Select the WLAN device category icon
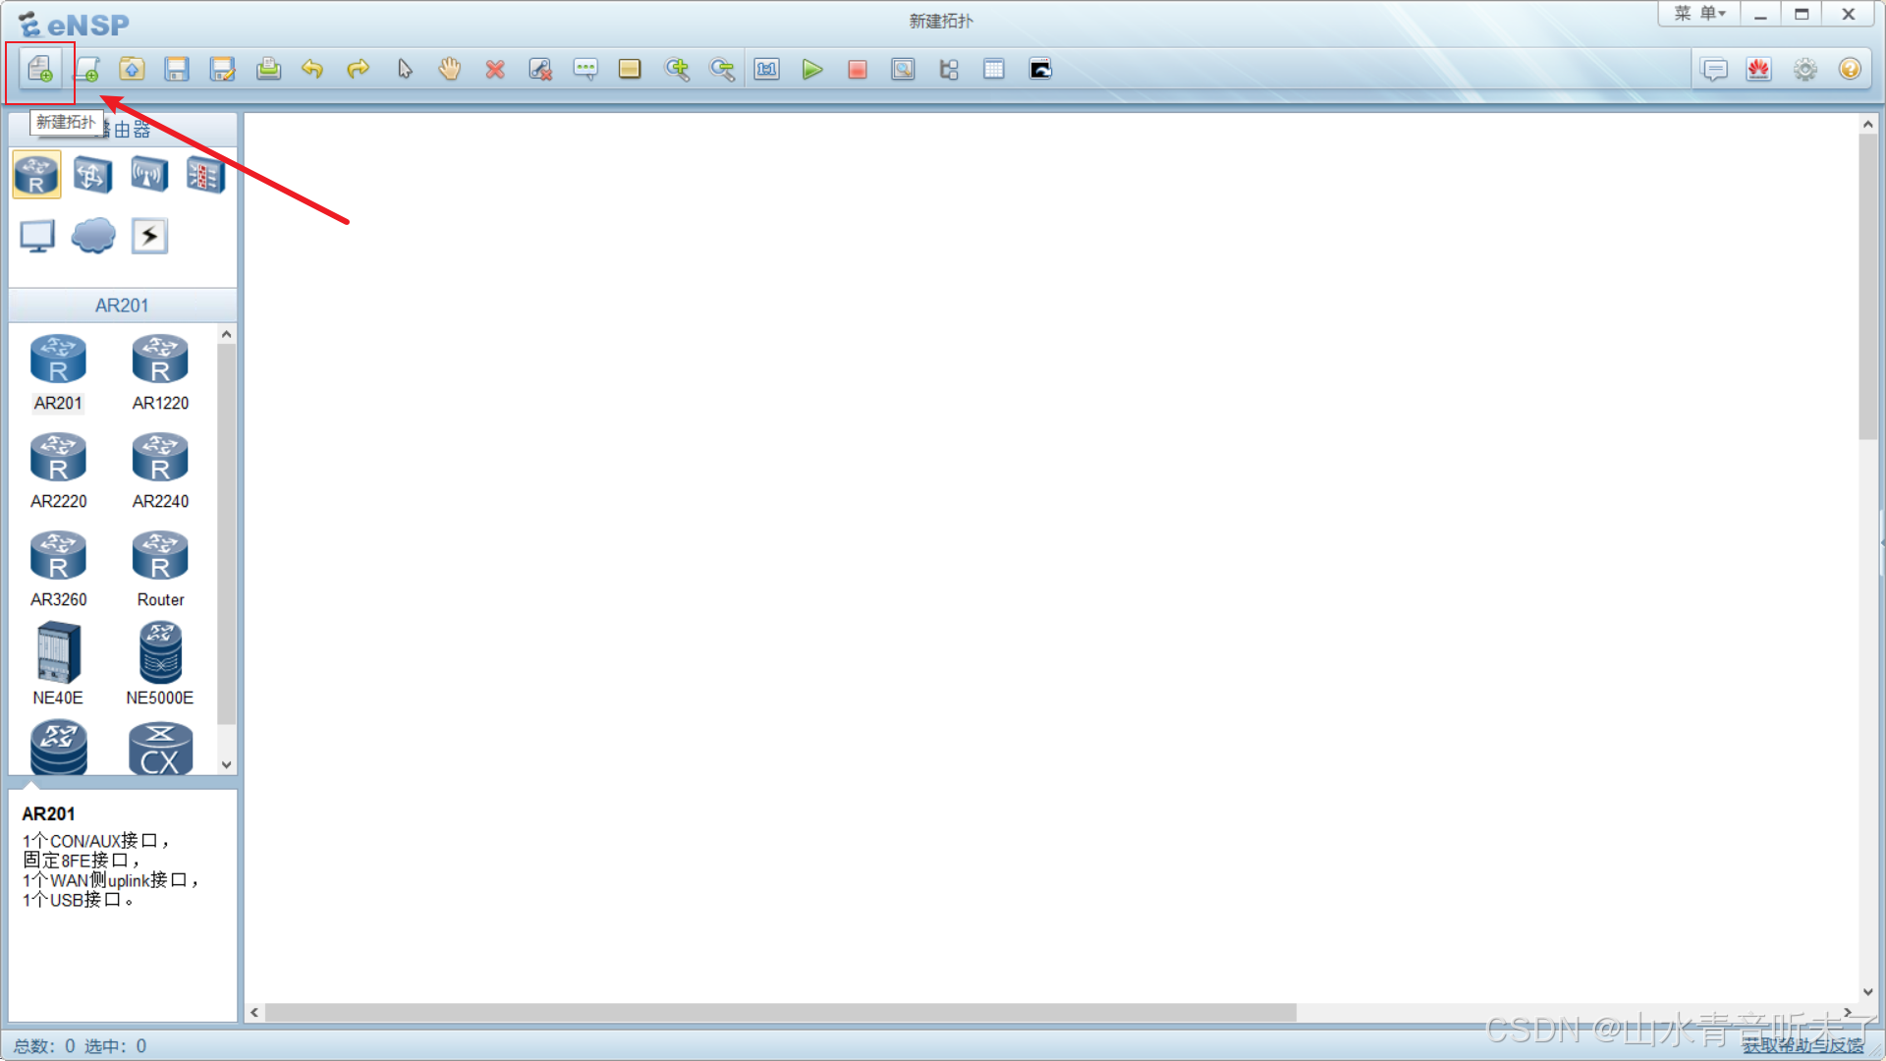 click(149, 176)
